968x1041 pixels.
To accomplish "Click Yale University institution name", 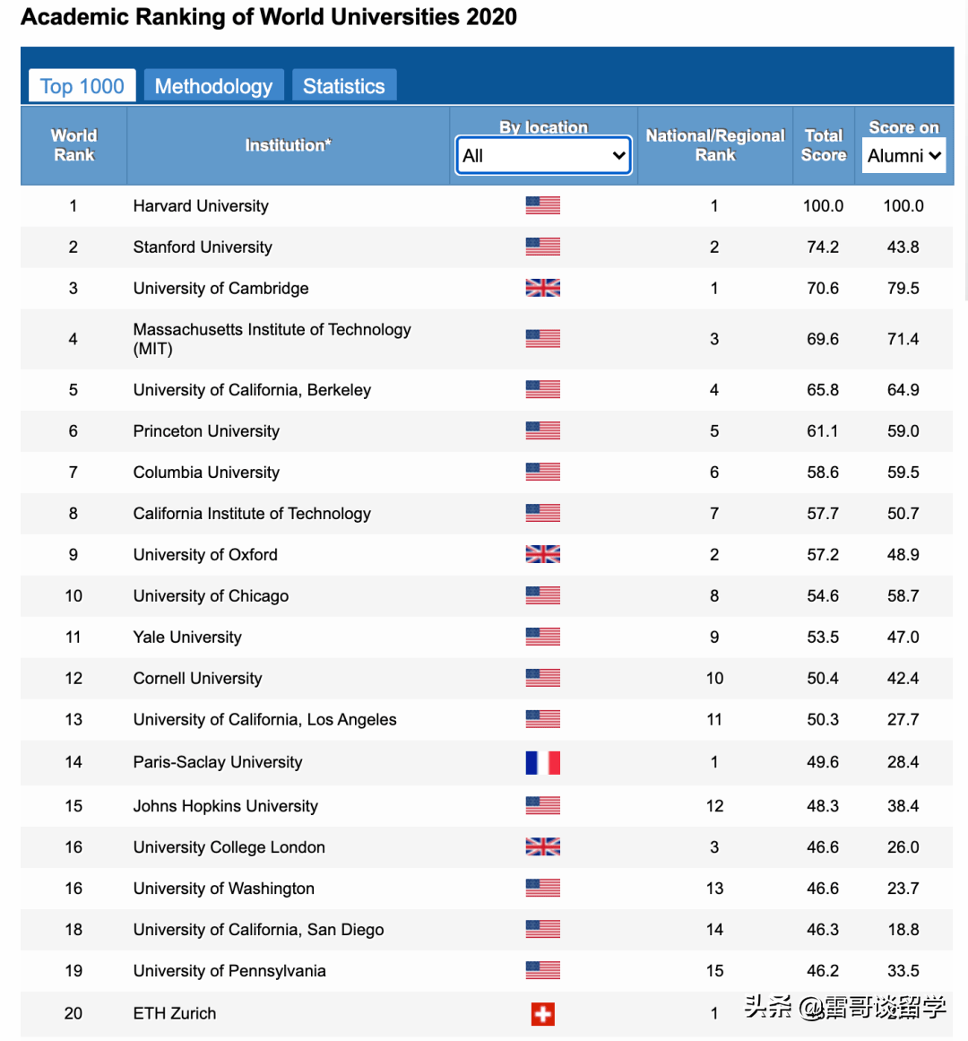I will coord(187,637).
